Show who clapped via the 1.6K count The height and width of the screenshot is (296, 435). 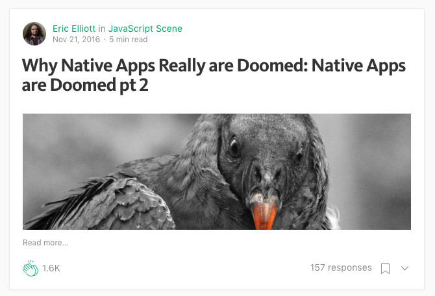tap(51, 268)
